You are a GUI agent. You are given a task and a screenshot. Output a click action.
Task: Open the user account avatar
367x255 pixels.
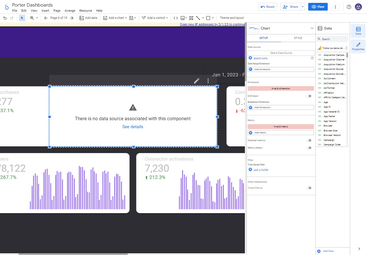358,7
